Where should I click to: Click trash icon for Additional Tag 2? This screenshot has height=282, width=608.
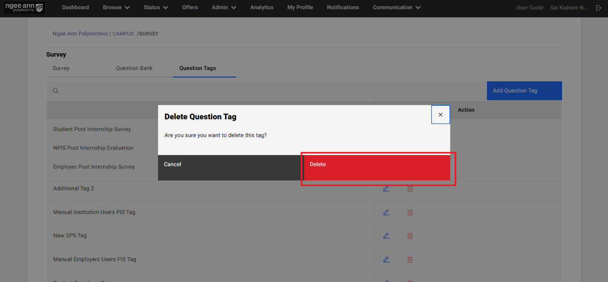click(x=410, y=189)
